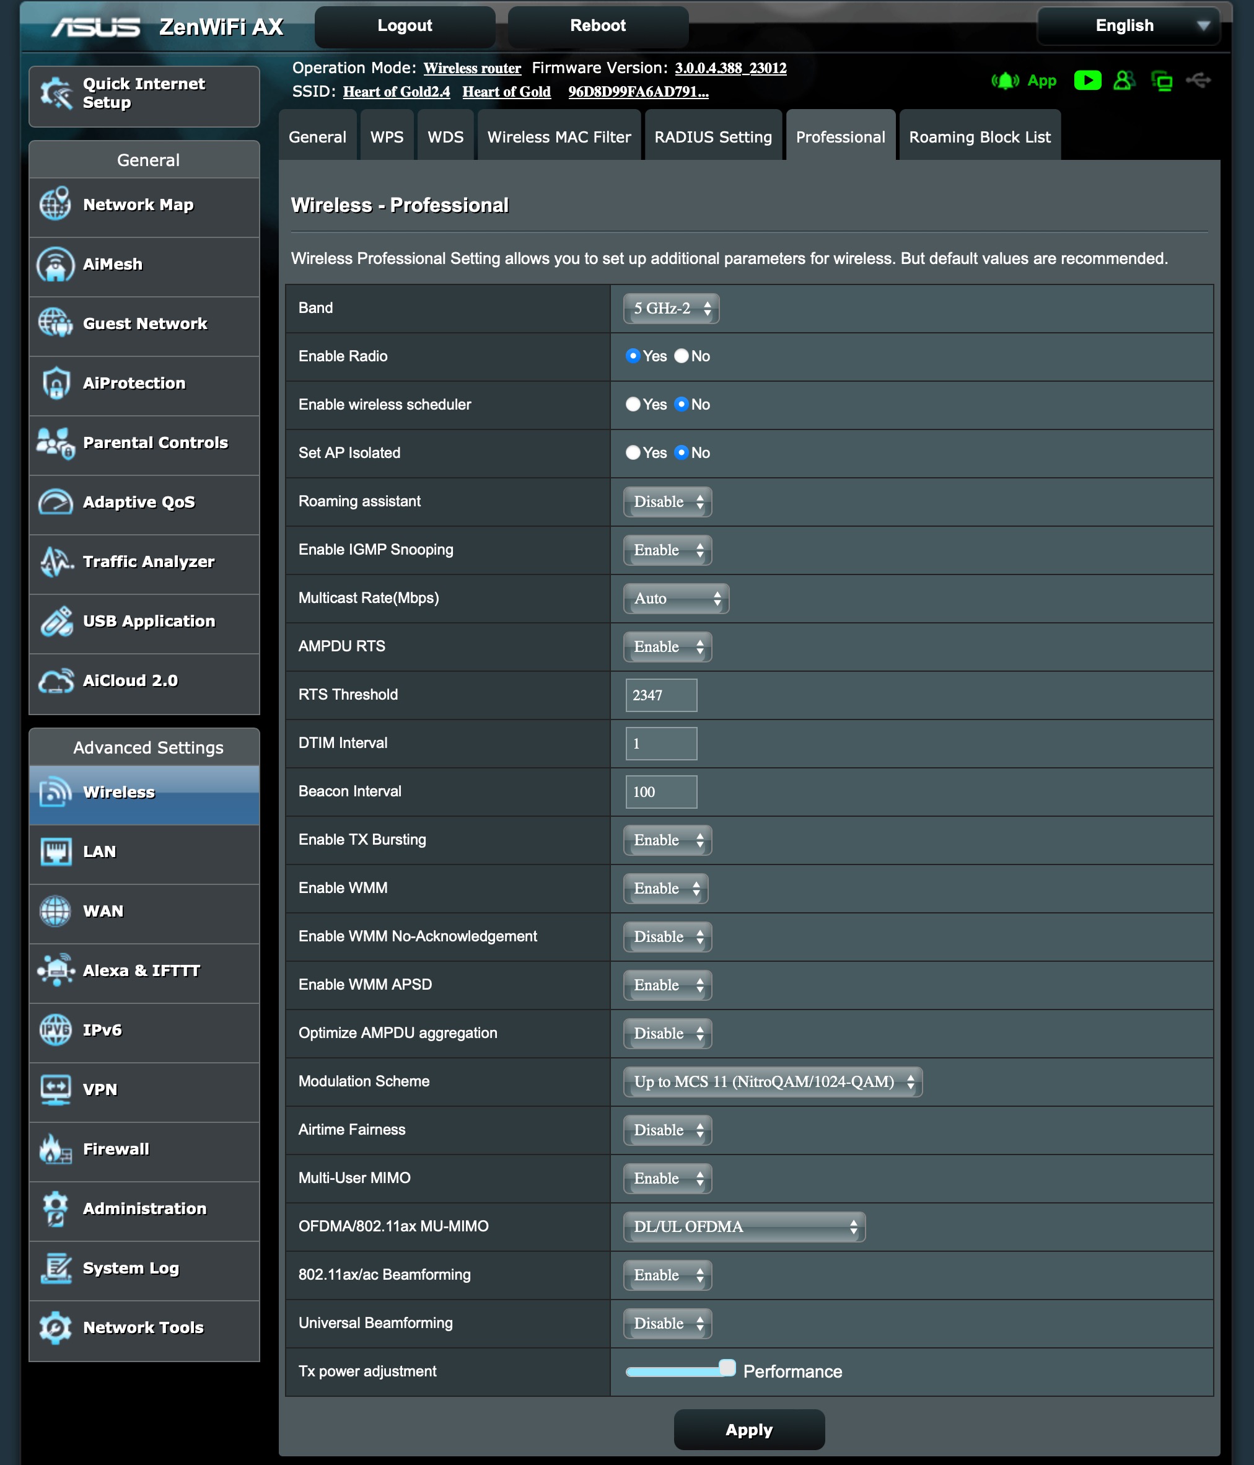Screen dimensions: 1254x1465
Task: Select No for Enable Radio
Action: tap(682, 356)
